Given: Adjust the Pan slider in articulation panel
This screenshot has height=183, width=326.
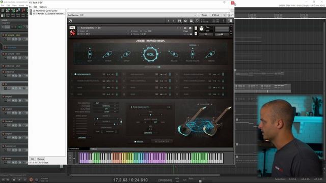Looking at the screenshot, I should (151, 115).
